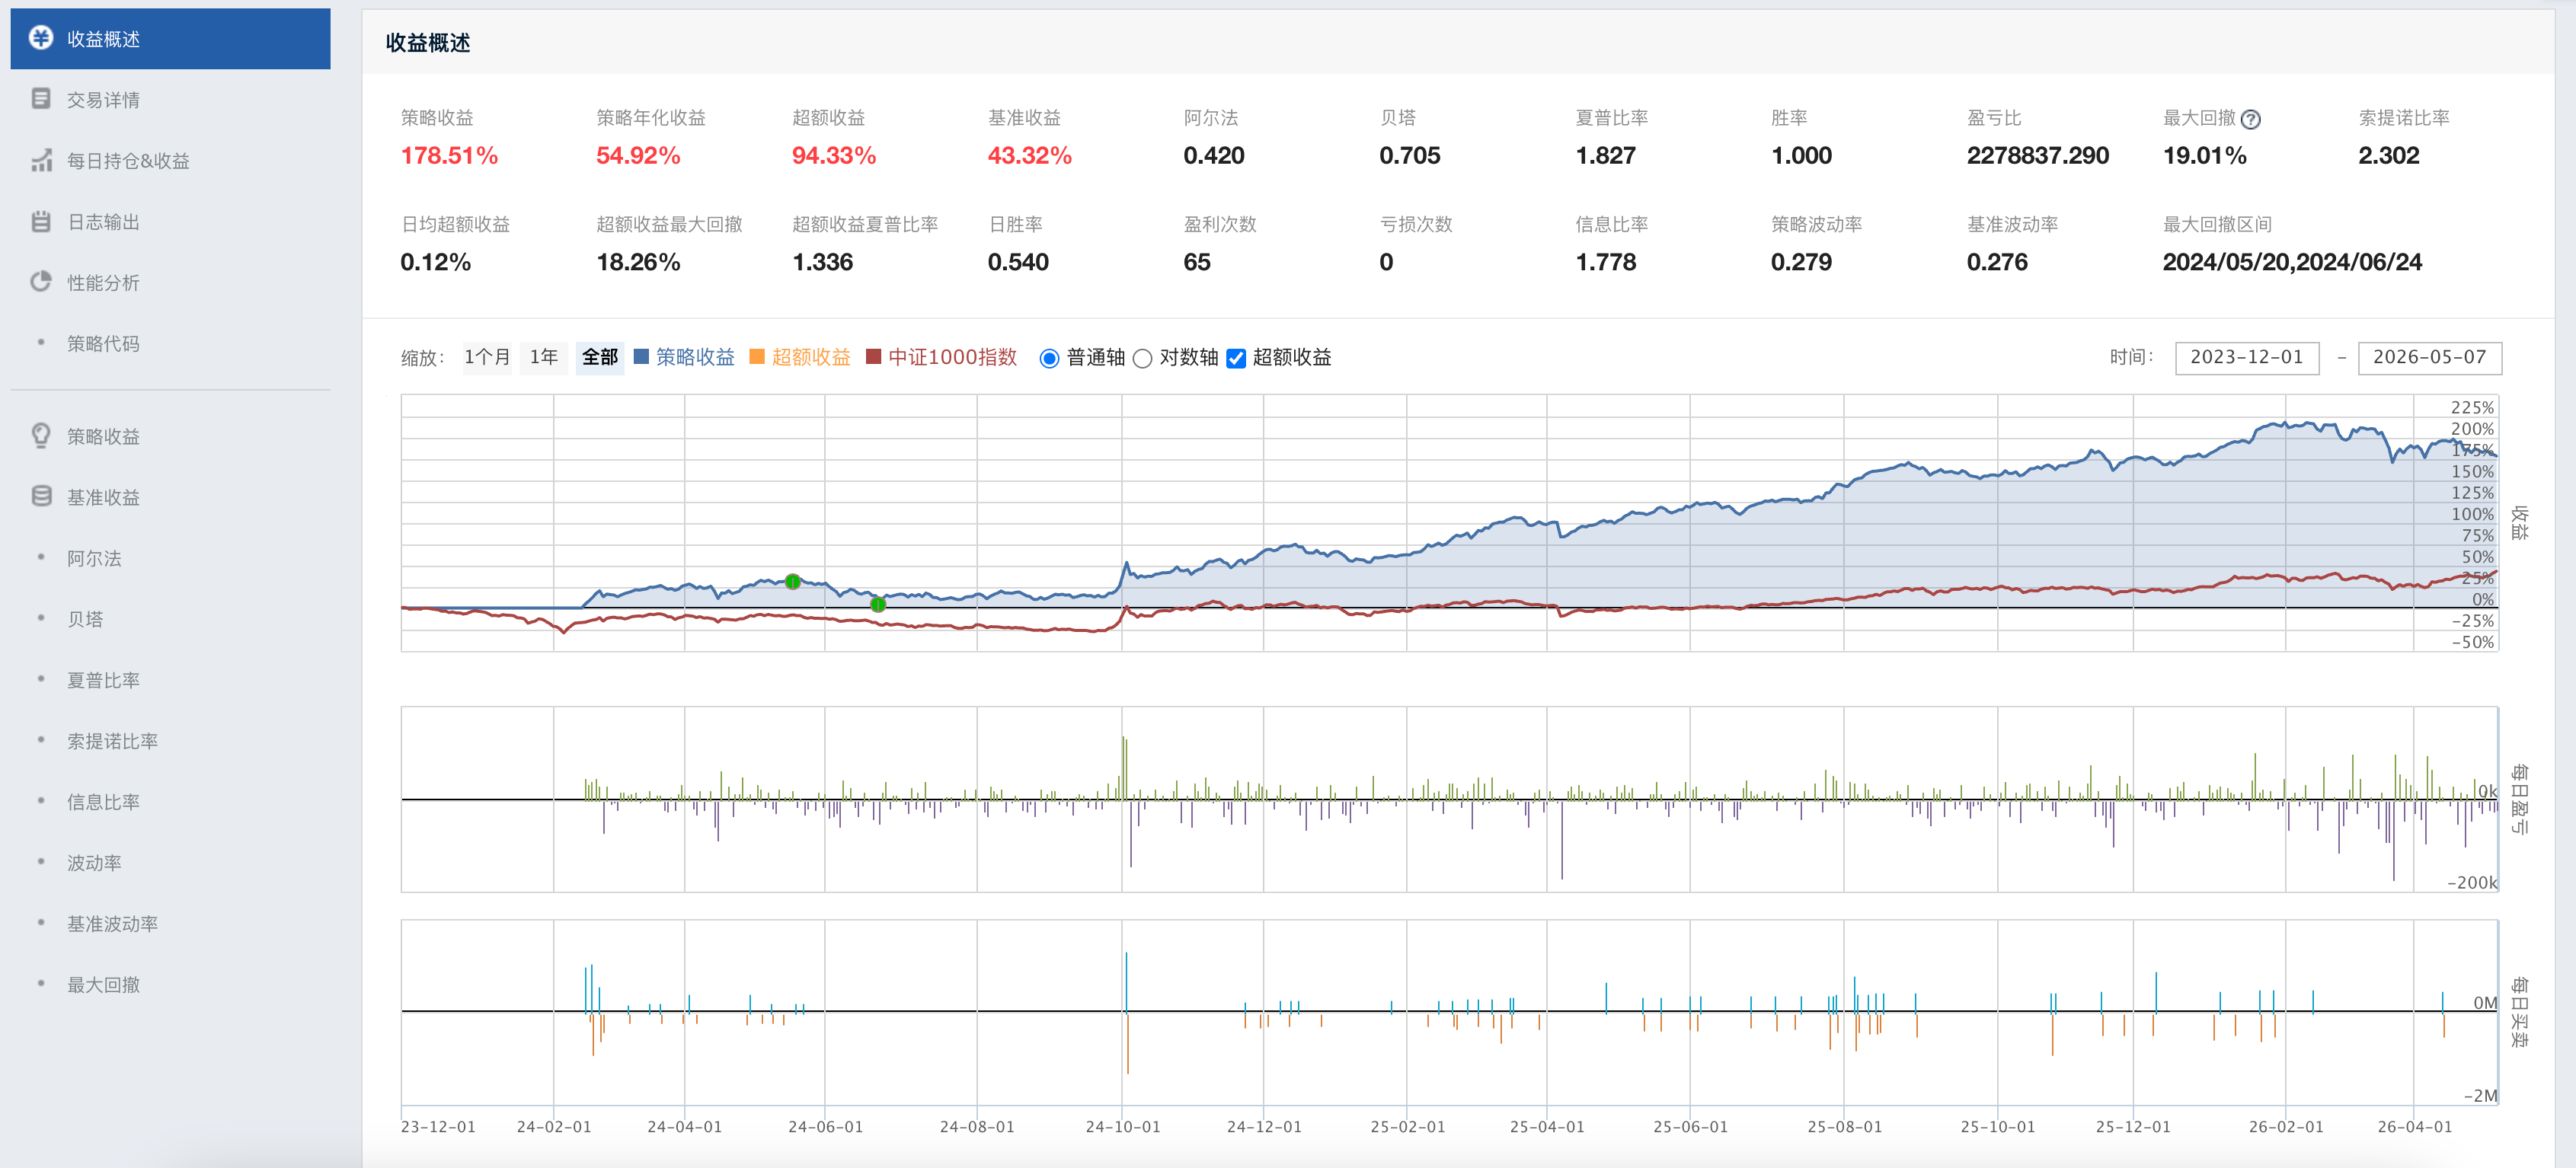Screen dimensions: 2576x1168
Task: Zoom chart to 全部
Action: pos(600,357)
